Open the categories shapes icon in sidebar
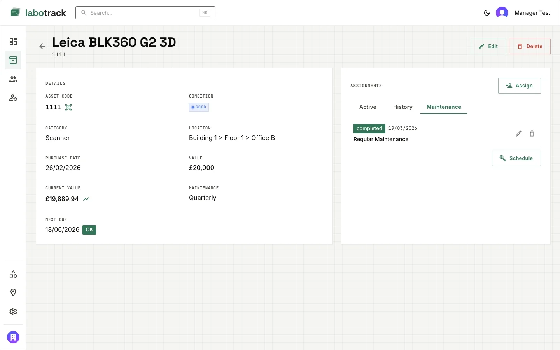Viewport: 560px width, 350px height. [13, 274]
